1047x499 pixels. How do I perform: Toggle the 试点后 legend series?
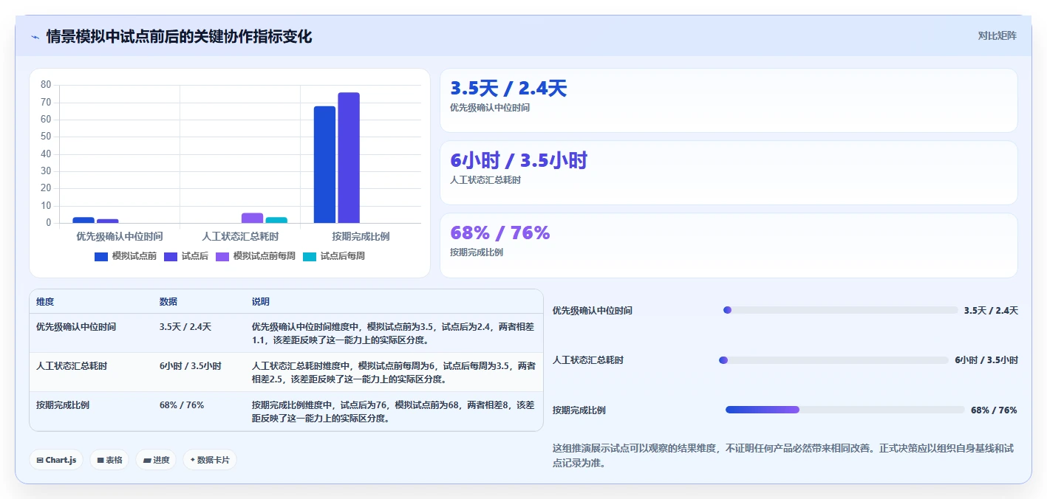coord(186,256)
